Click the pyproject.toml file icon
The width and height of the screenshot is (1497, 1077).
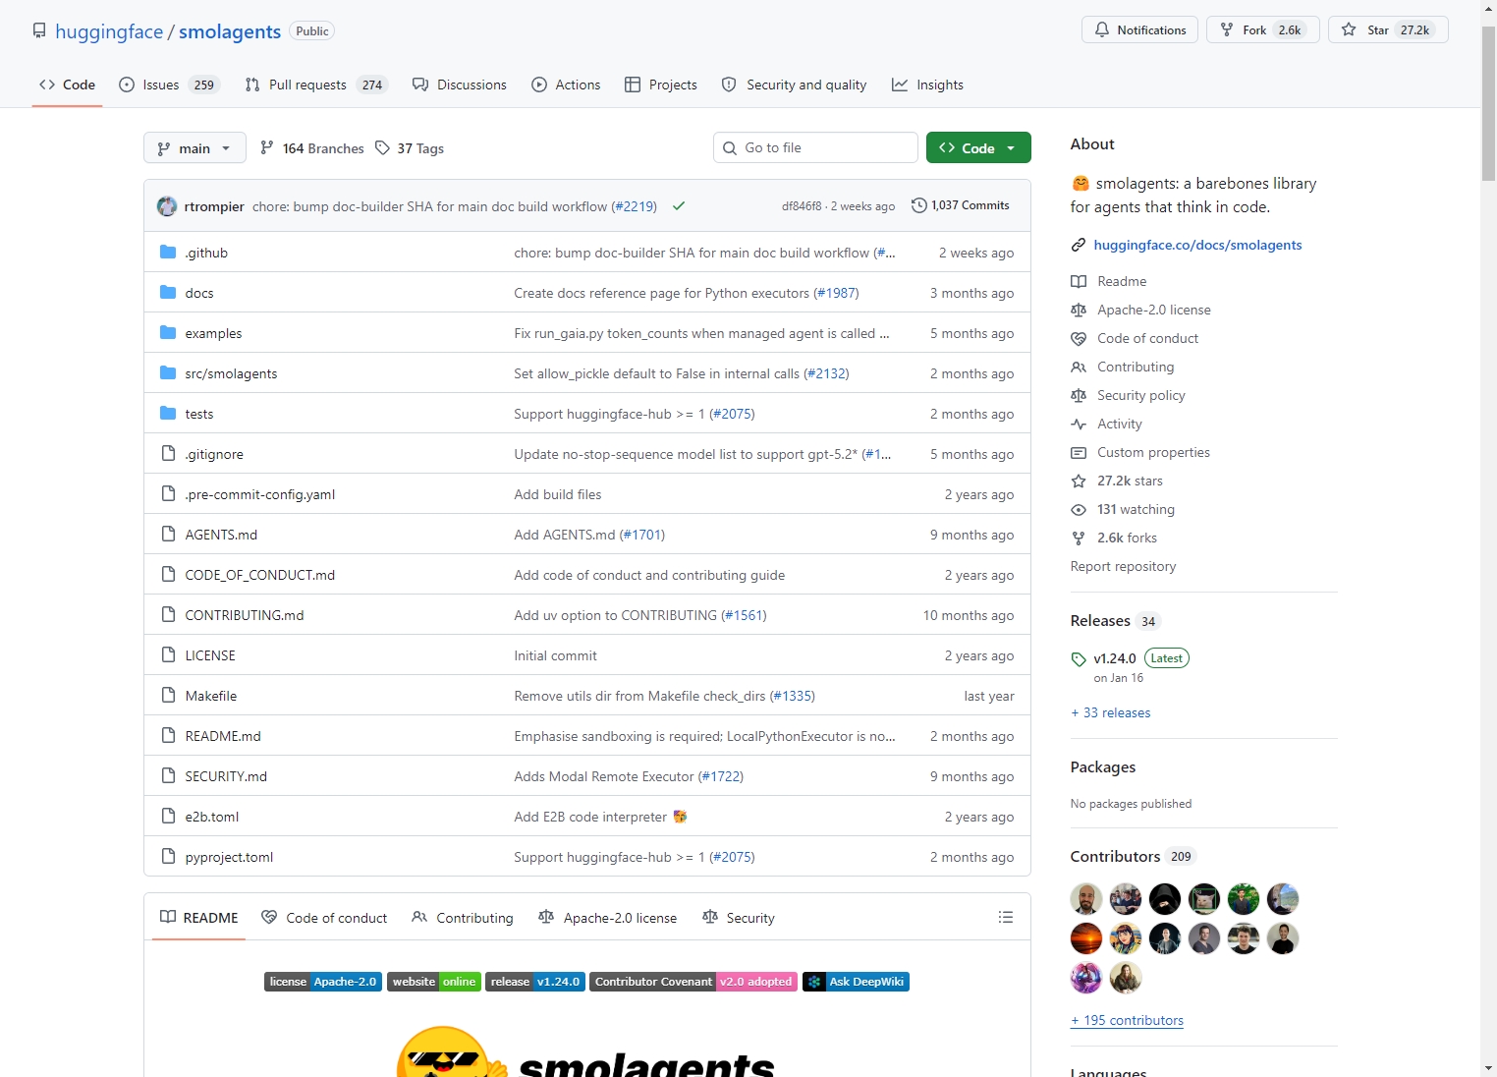168,857
